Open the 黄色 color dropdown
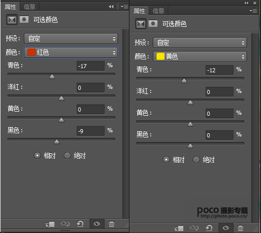Image resolution: width=261 pixels, height=233 pixels. coord(200,57)
